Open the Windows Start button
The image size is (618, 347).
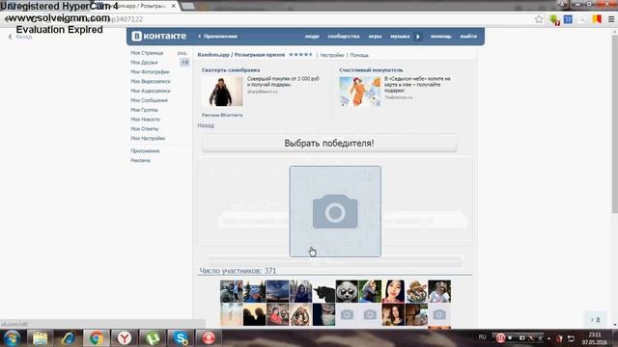(x=13, y=338)
